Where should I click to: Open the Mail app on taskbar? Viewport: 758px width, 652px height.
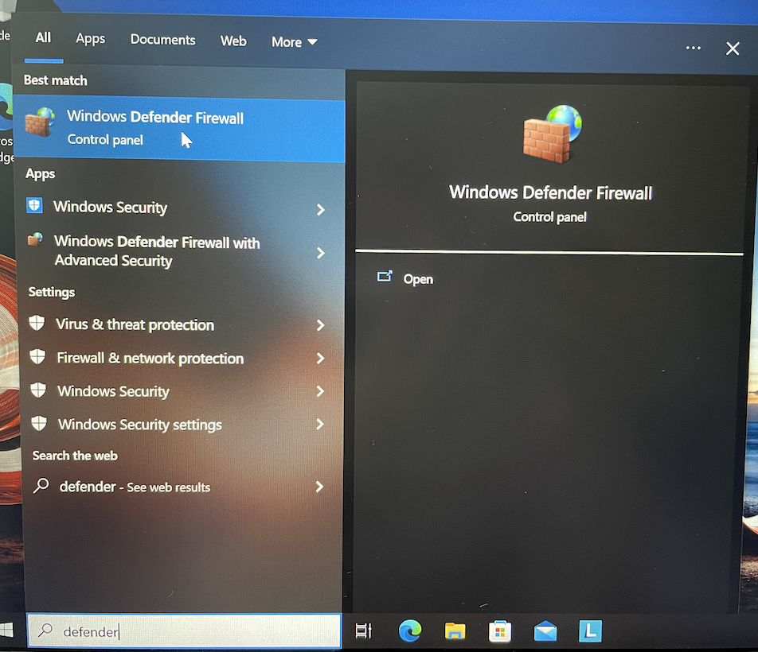point(545,631)
